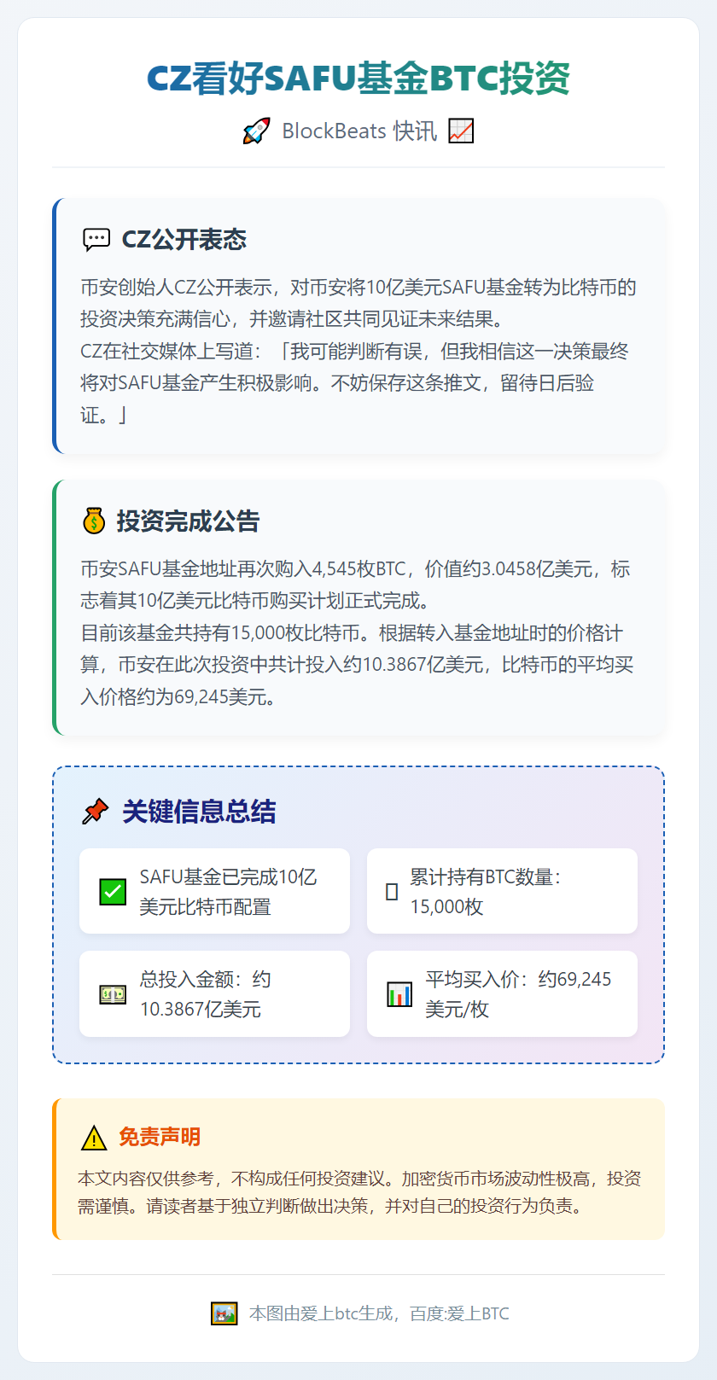
Task: Click the title CZ看好SAFU基金BTC投资
Action: point(358,79)
